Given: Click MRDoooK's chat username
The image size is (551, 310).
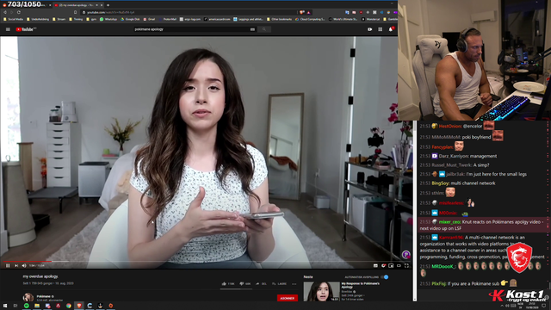Looking at the screenshot, I should (x=443, y=266).
